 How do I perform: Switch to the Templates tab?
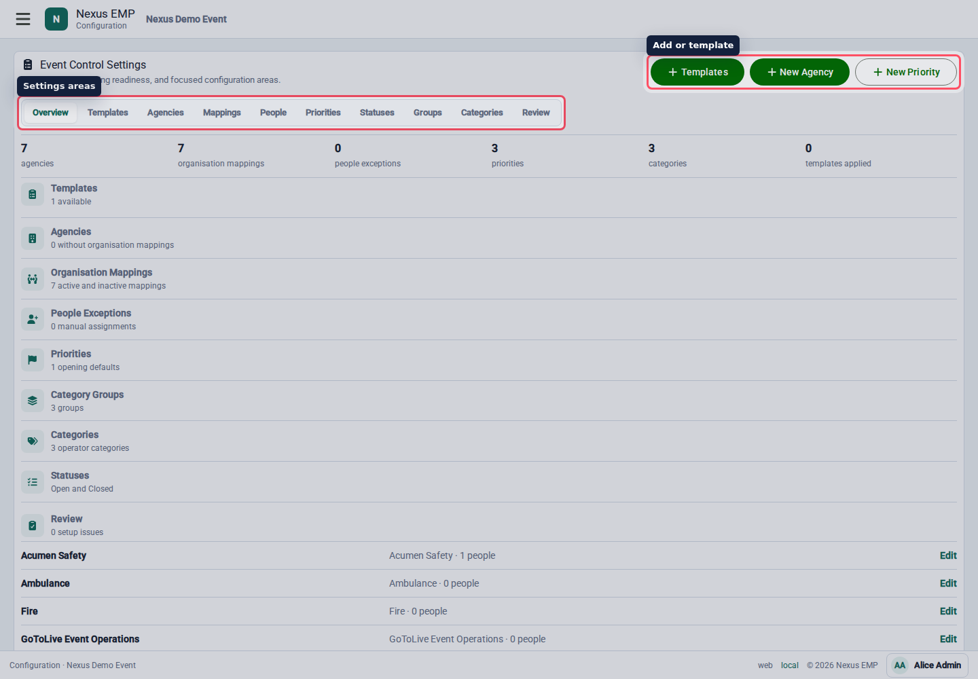point(108,113)
